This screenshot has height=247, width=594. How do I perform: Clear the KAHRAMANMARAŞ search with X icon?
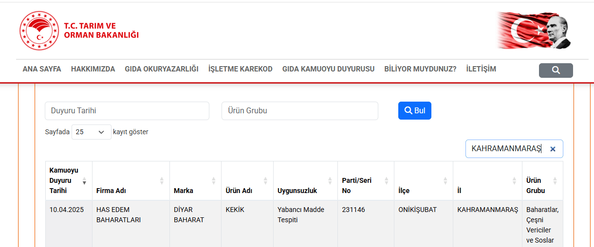pos(553,149)
